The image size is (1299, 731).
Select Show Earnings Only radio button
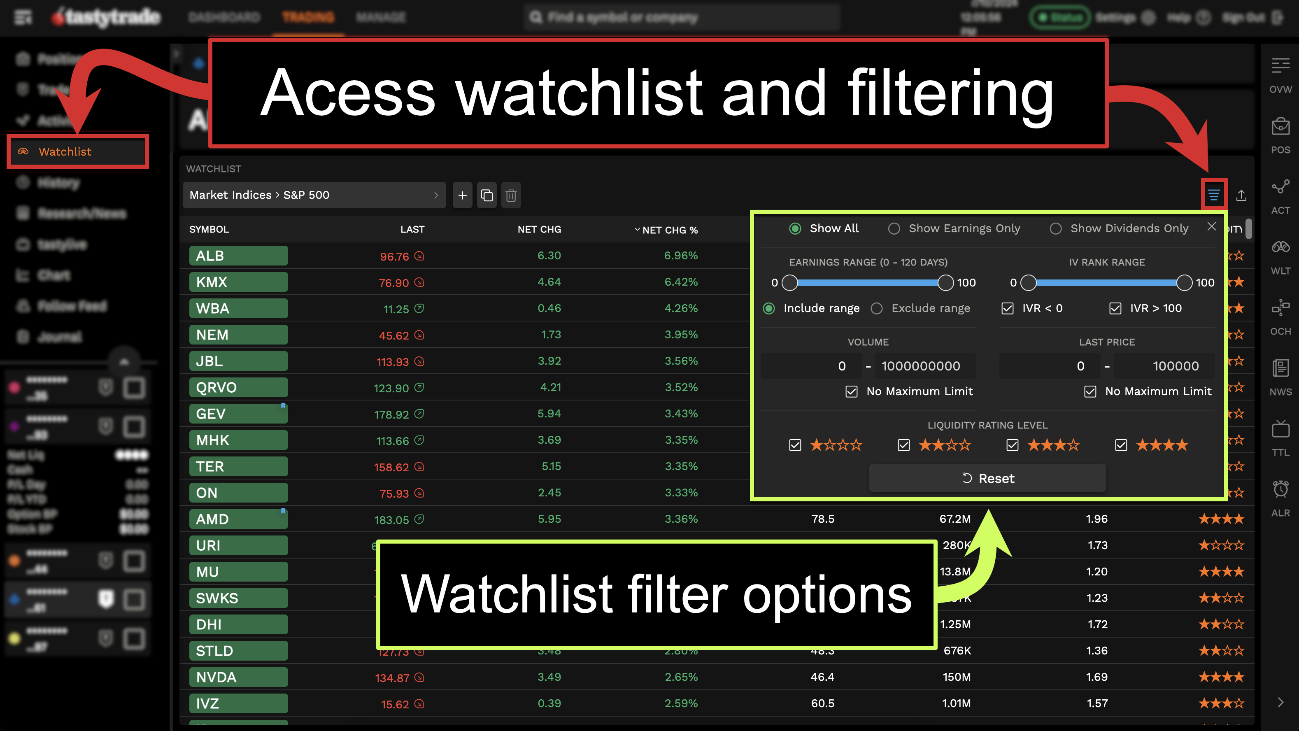(894, 229)
